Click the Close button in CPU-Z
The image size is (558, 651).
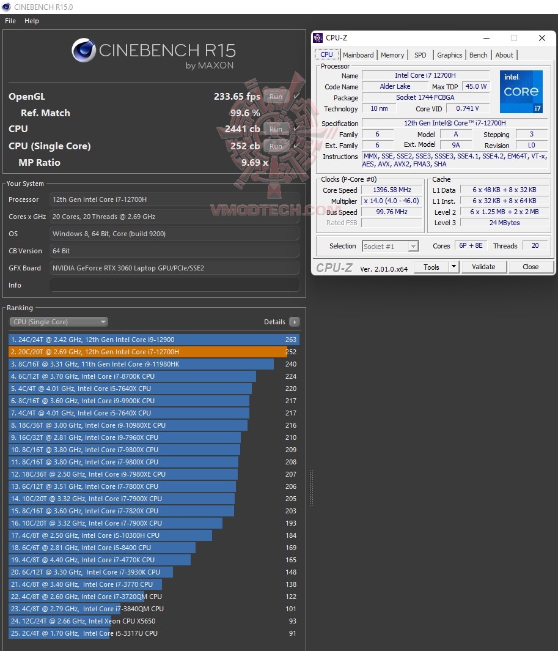pyautogui.click(x=530, y=267)
